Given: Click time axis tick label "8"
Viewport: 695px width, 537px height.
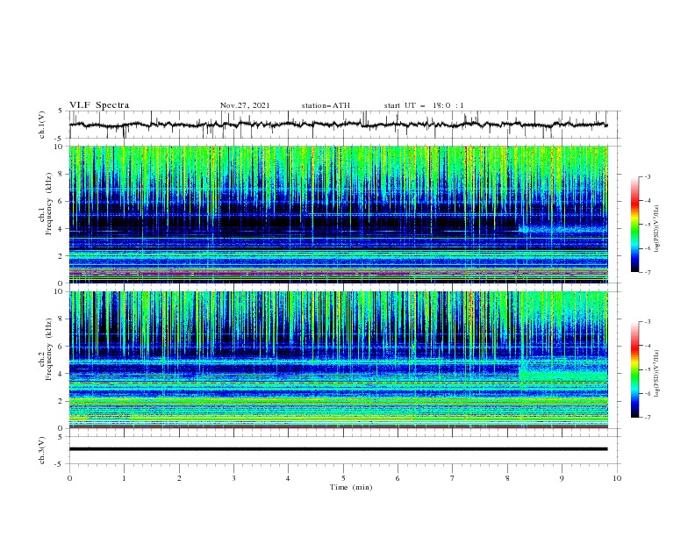Looking at the screenshot, I should 507,478.
